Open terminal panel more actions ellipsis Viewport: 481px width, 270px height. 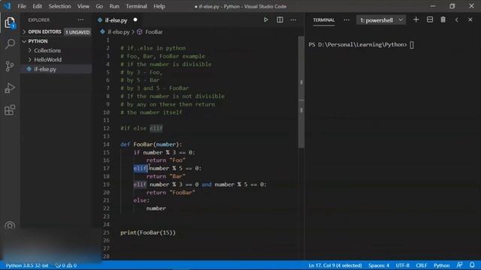(x=346, y=20)
